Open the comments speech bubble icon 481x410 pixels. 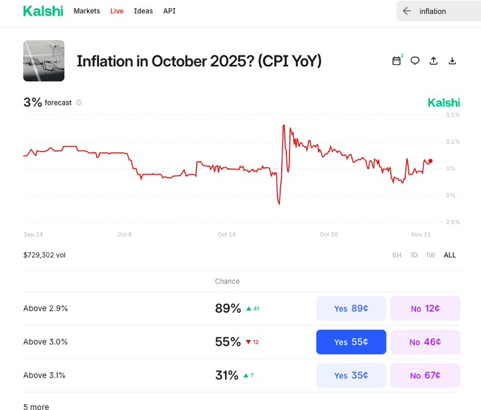415,61
